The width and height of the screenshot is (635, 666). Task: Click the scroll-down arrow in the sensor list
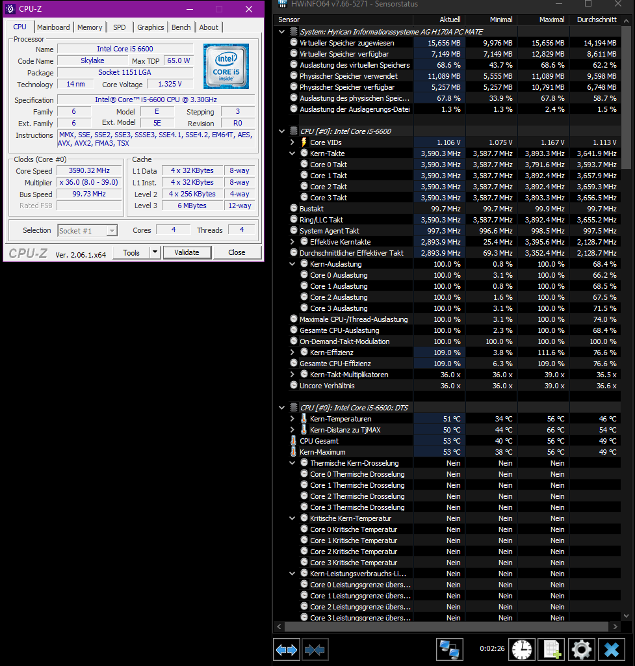pyautogui.click(x=626, y=615)
